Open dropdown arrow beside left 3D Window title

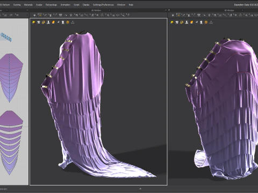[x=109, y=10]
